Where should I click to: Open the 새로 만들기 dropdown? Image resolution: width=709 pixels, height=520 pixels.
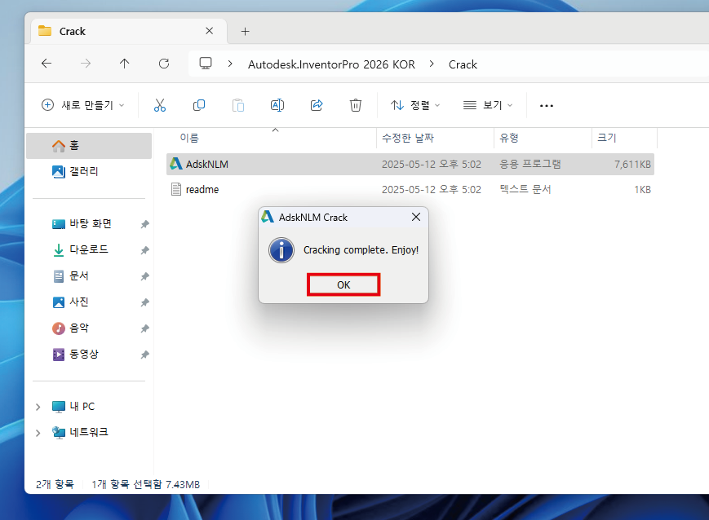pos(82,105)
